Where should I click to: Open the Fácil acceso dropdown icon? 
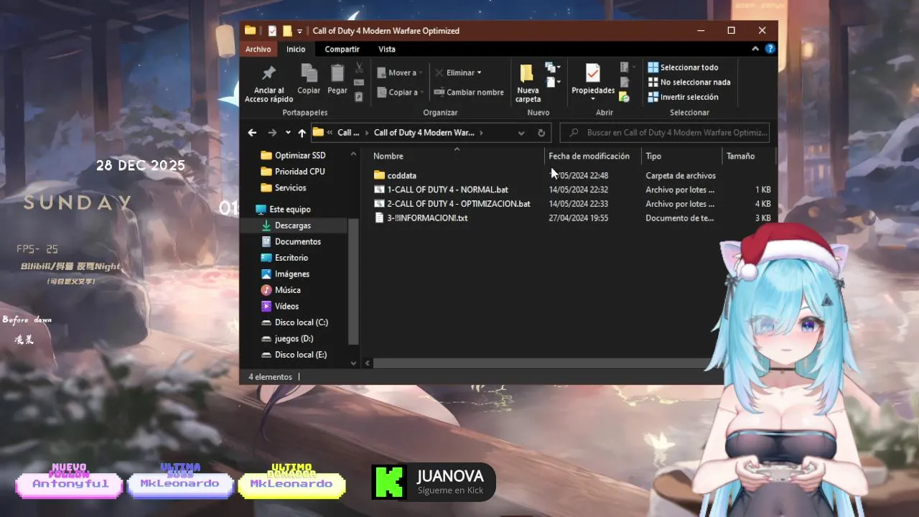click(552, 83)
